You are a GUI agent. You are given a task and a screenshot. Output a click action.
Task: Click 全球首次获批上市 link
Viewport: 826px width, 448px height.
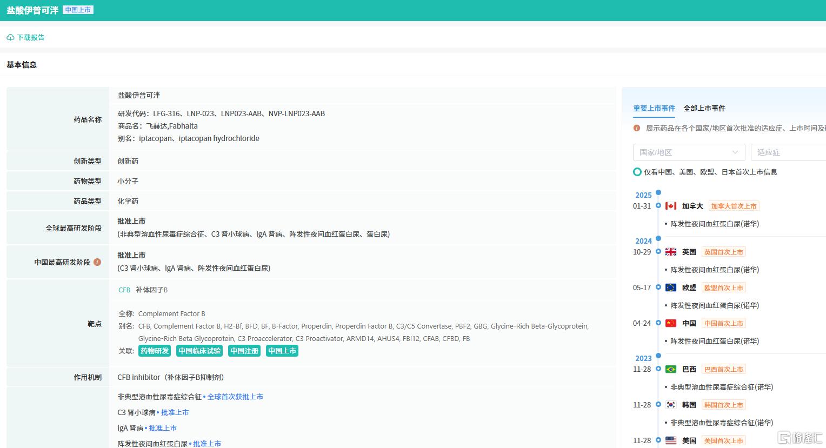(x=235, y=397)
